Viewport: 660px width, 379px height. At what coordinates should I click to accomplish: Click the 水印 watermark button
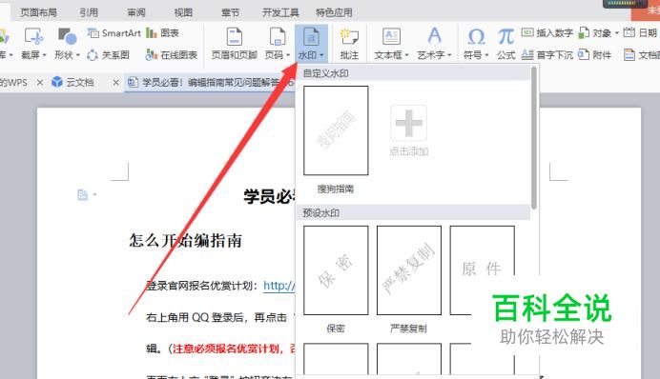point(311,43)
